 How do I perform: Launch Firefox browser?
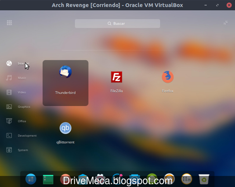[167, 82]
